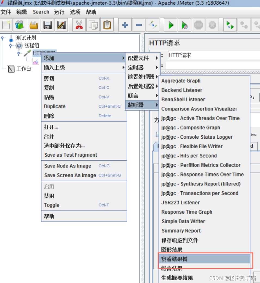Click the Toggle enable/disable icon
Screen dimensions: 260x283
pyautogui.click(x=153, y=25)
